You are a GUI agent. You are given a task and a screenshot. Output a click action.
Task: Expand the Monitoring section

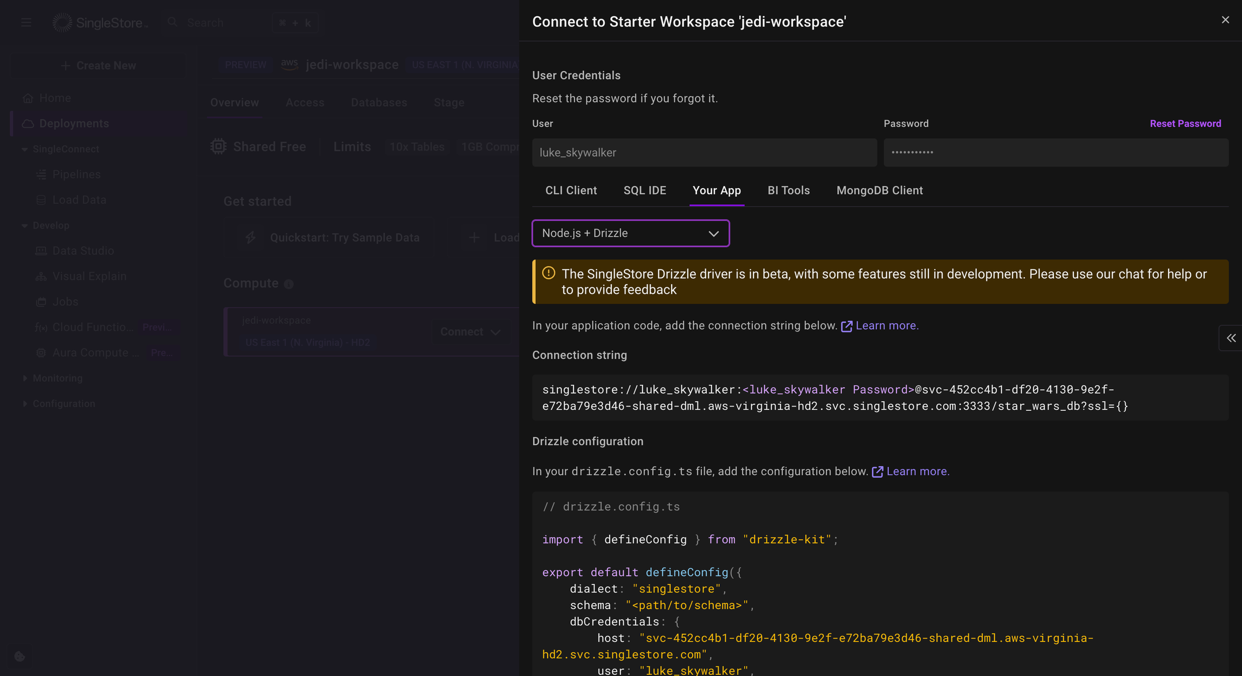point(58,378)
